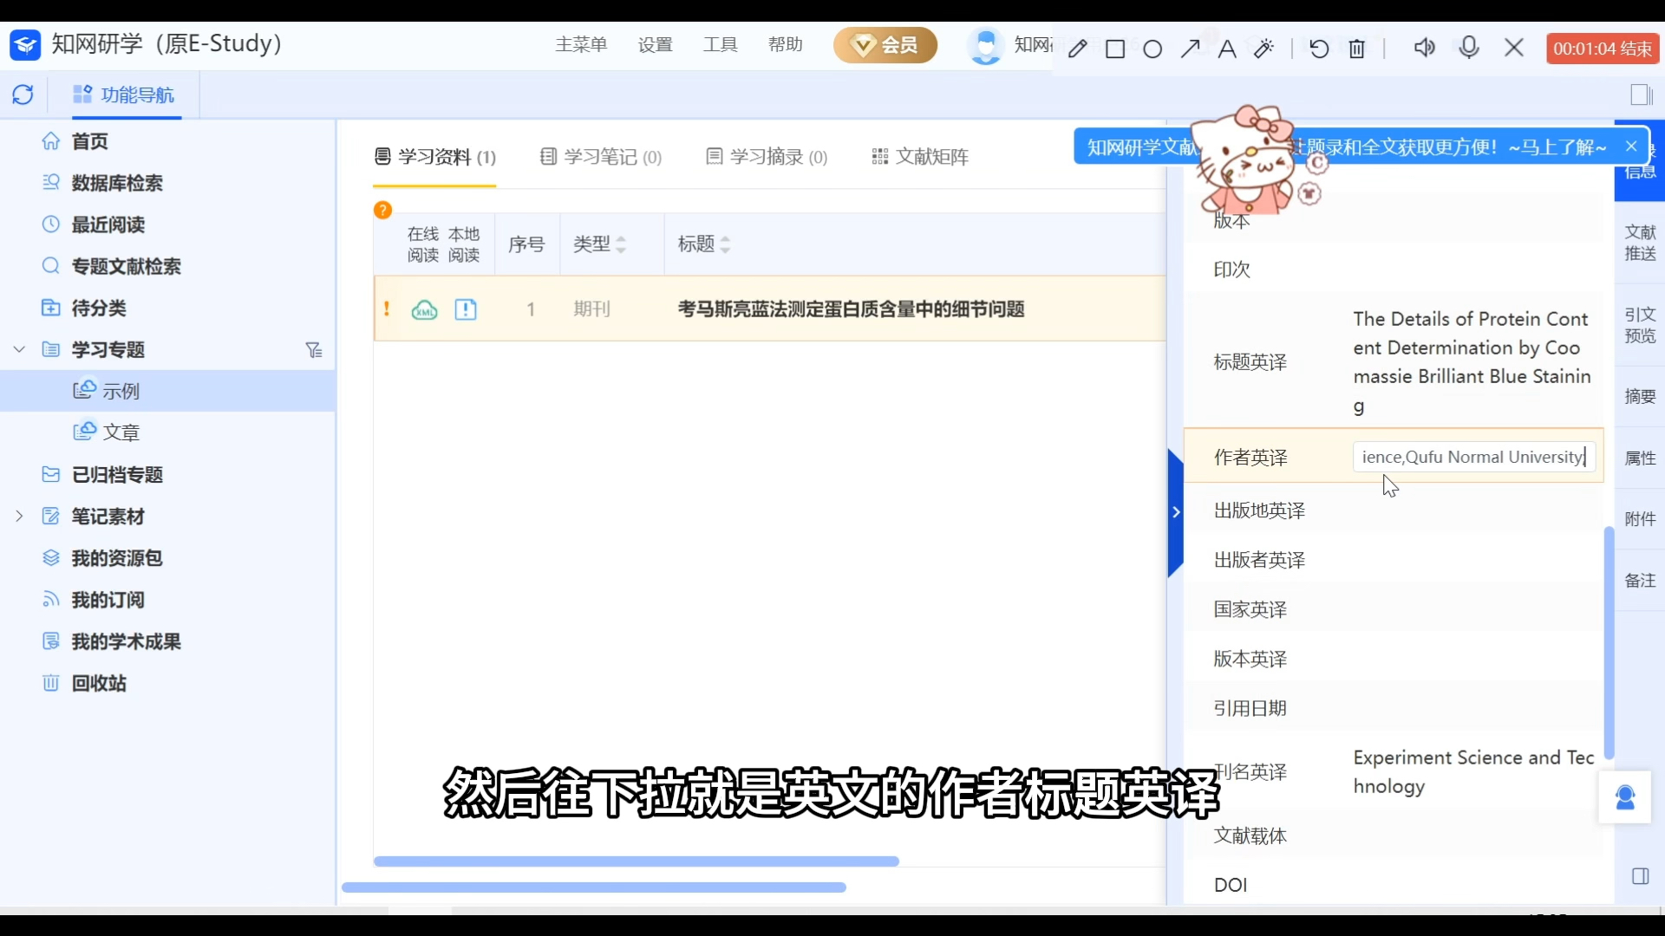Select the pencil annotation tool

click(x=1077, y=49)
